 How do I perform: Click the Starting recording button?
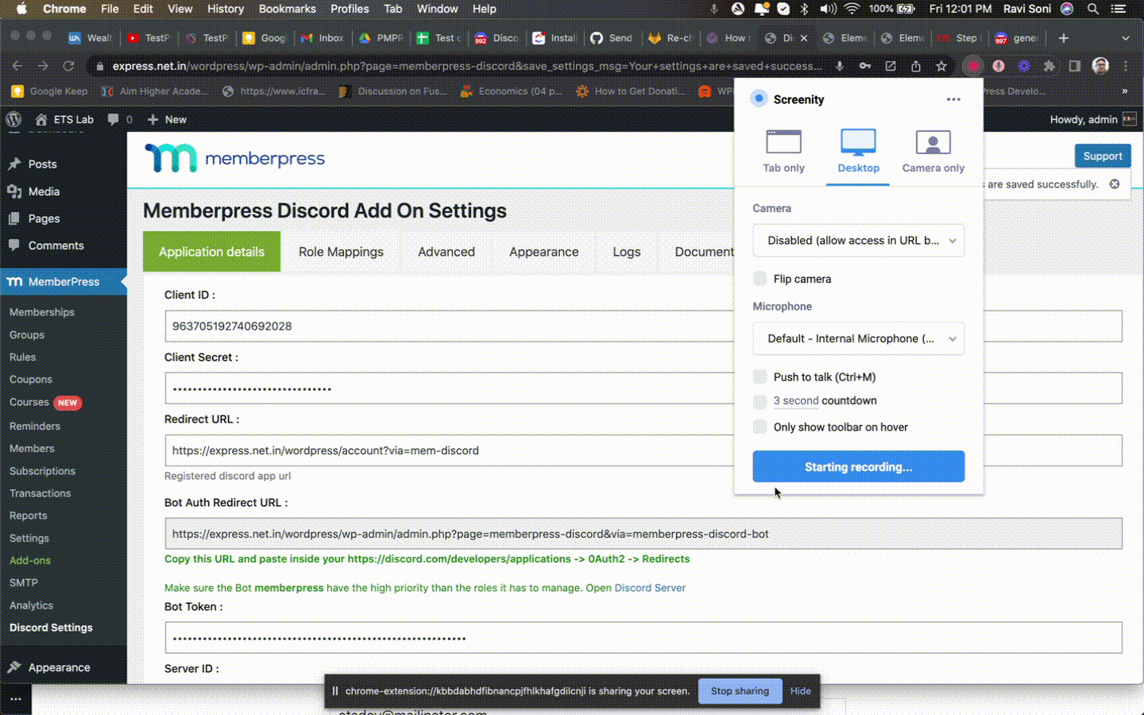click(858, 466)
